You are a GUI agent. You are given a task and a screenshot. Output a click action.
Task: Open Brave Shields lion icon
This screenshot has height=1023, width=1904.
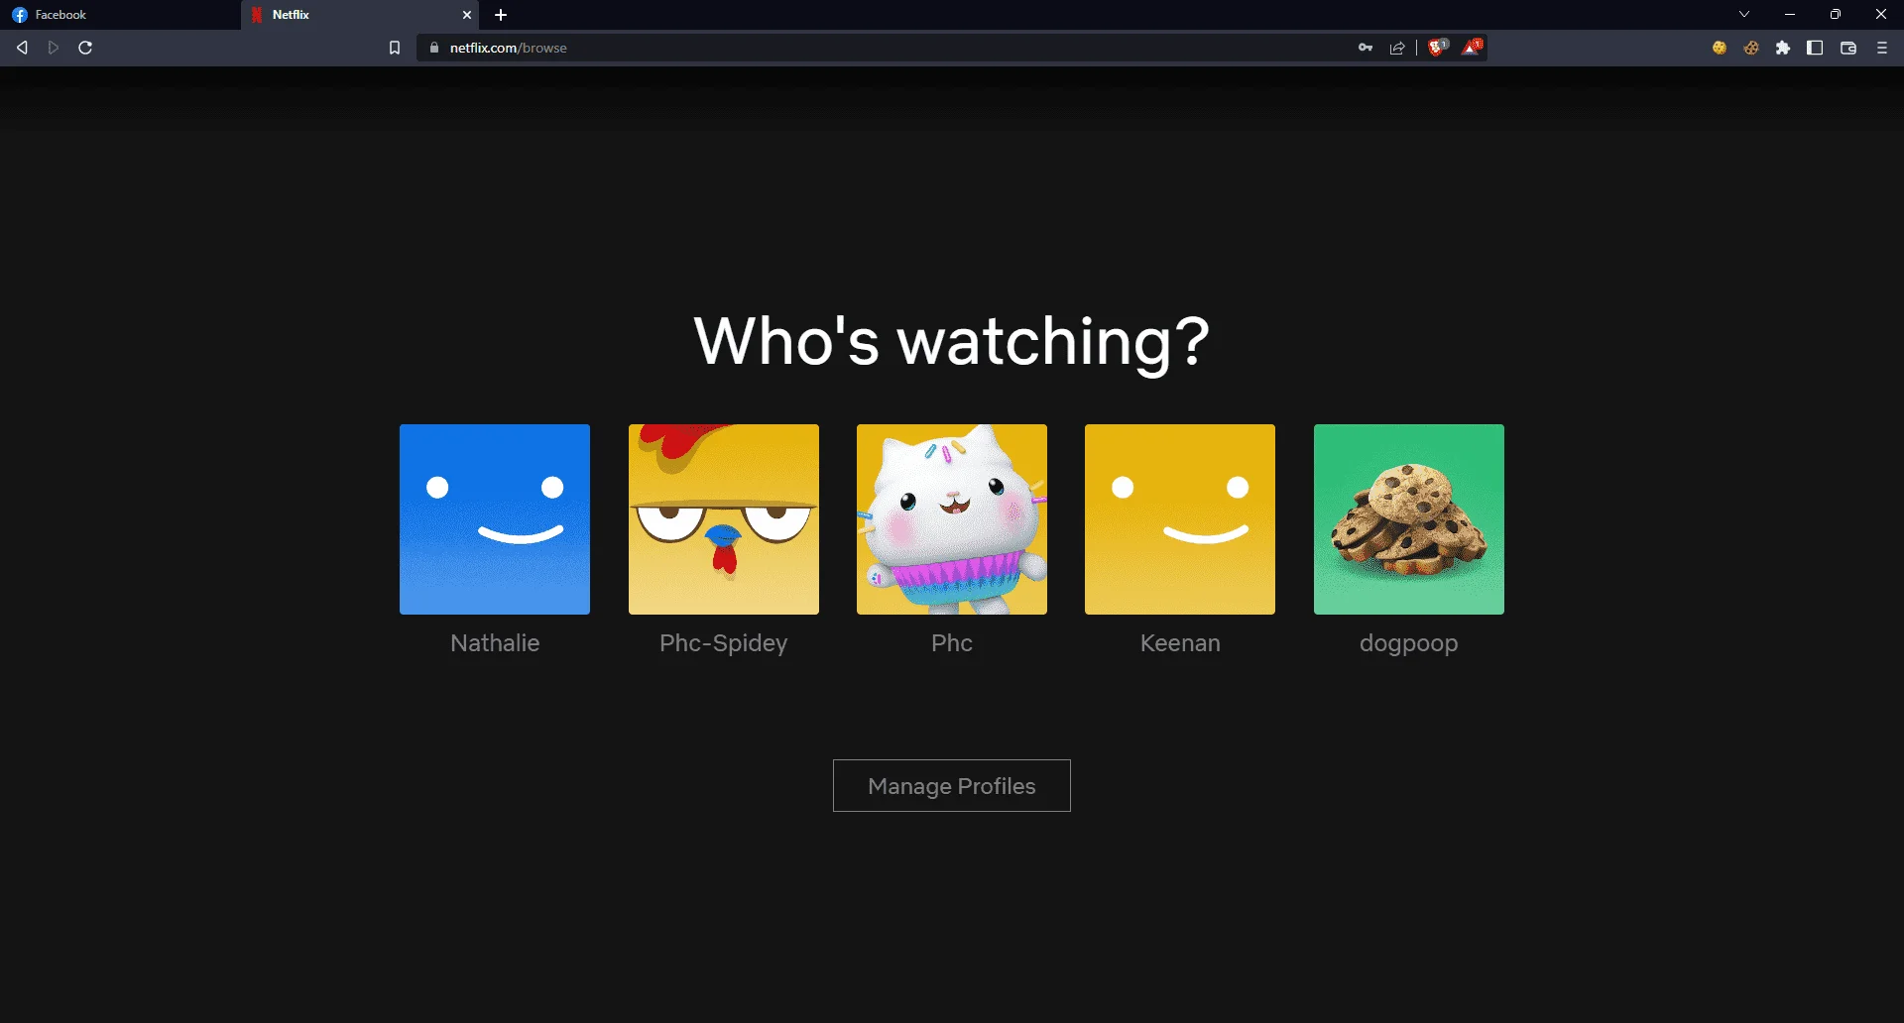coord(1438,47)
